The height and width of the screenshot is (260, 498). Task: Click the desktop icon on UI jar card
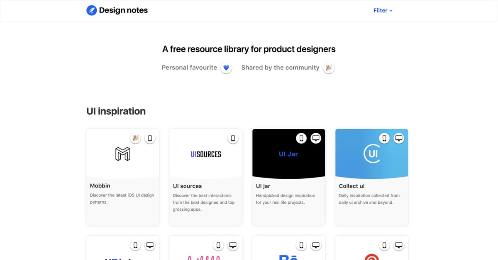point(316,138)
